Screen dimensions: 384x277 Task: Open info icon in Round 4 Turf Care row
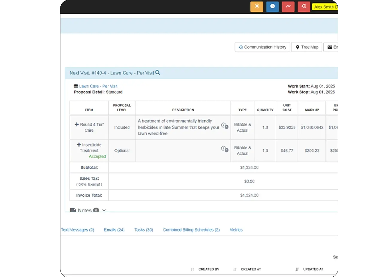[x=223, y=125]
